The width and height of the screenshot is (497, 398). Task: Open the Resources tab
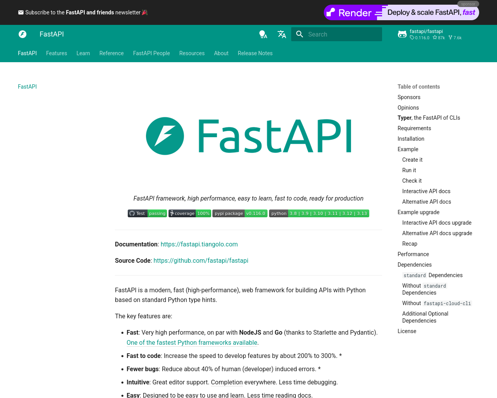(x=192, y=53)
